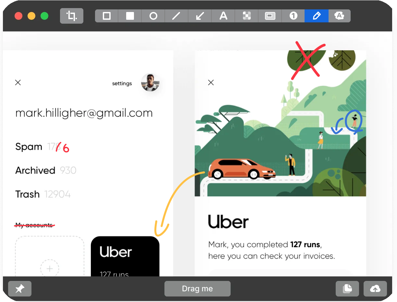This screenshot has height=302, width=397.
Task: Click the mark.hilligher@gmail.com address
Action: (84, 113)
